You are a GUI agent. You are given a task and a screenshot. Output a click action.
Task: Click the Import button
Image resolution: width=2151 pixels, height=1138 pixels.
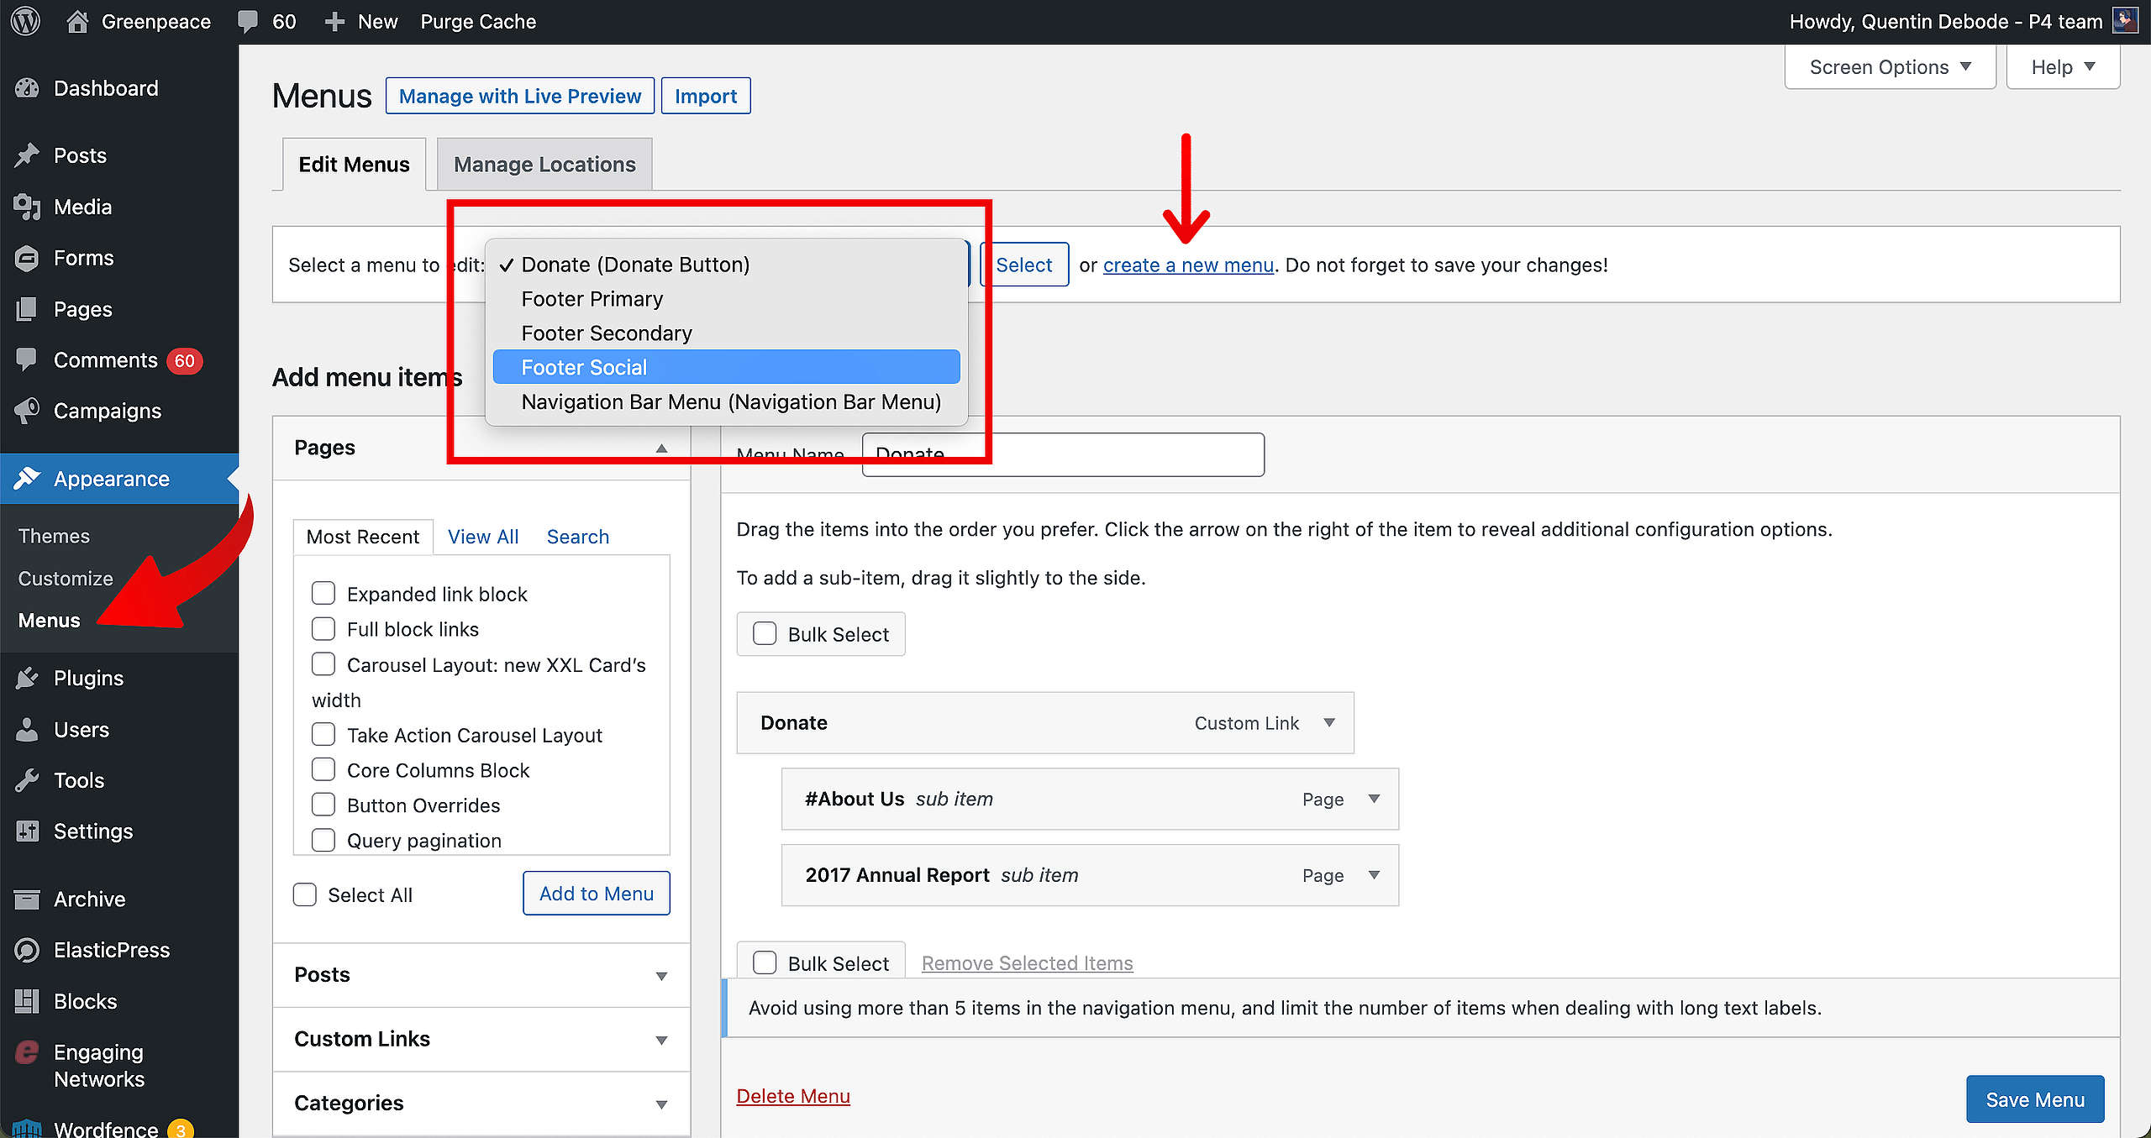tap(706, 96)
